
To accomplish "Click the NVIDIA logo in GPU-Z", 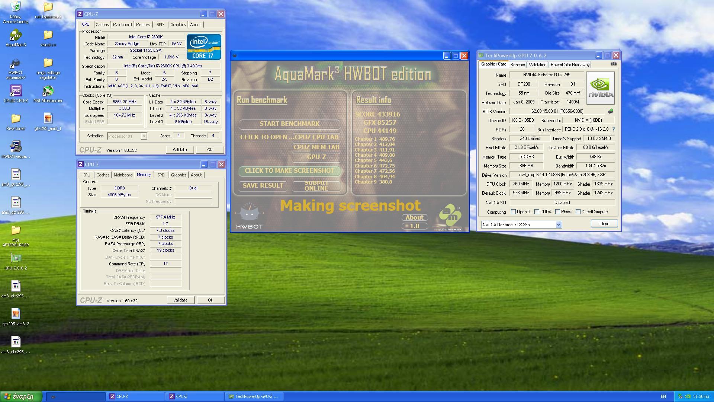I will click(x=601, y=88).
